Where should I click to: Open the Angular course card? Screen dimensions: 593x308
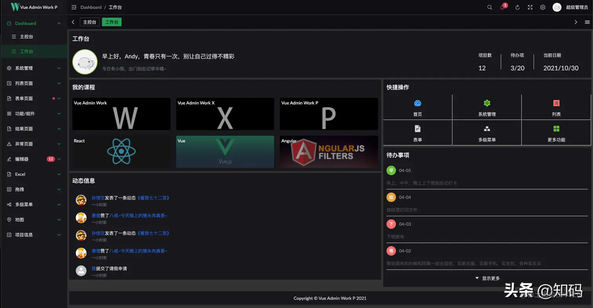[x=329, y=152]
